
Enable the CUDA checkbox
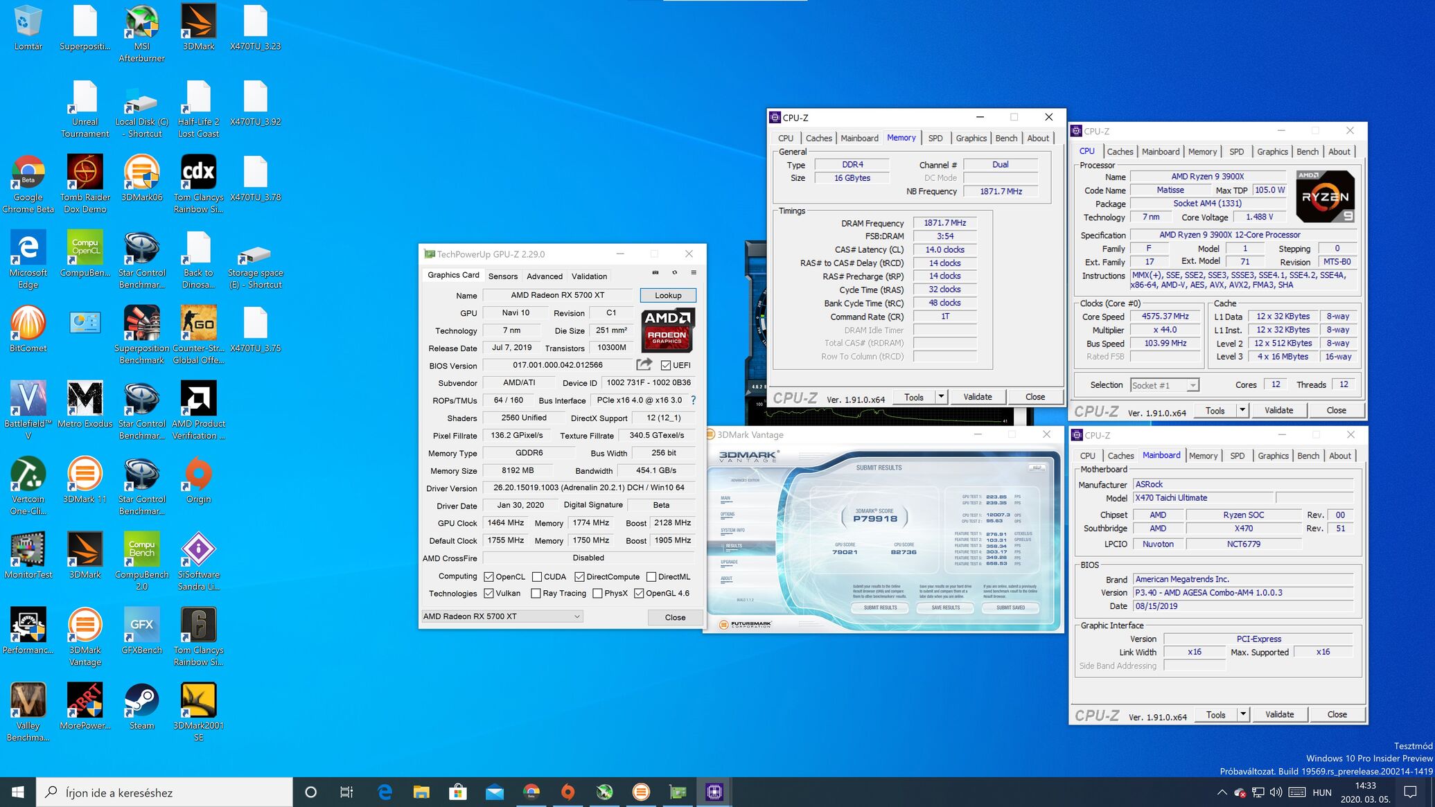[x=537, y=577]
